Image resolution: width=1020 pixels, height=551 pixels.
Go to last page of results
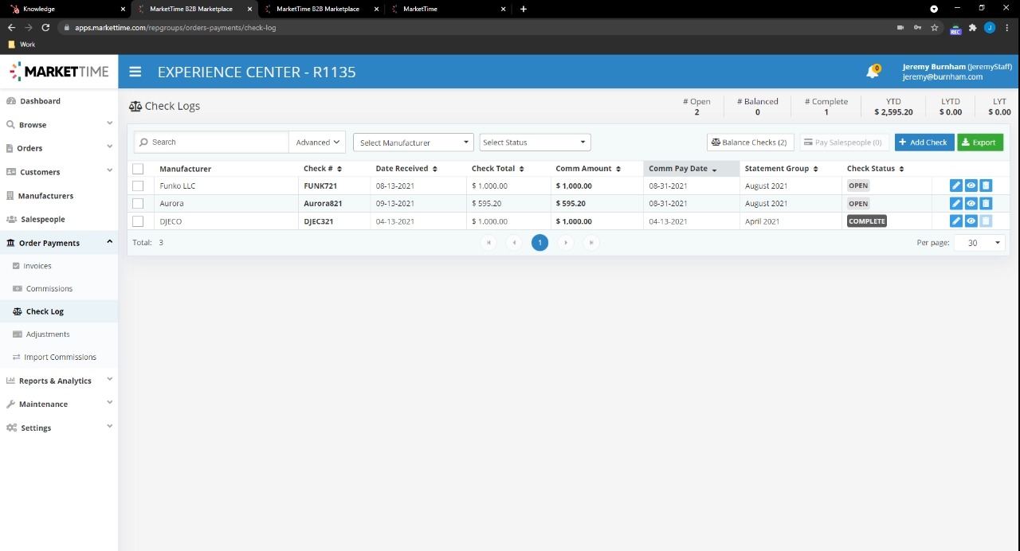coord(591,243)
